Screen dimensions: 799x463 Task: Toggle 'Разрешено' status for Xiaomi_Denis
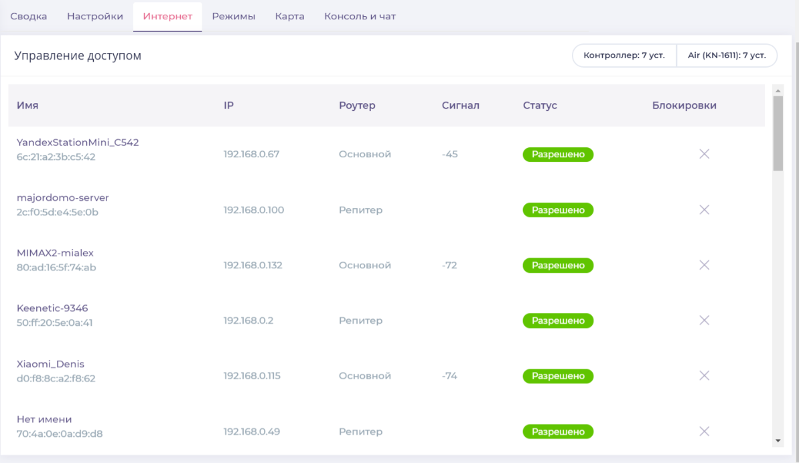558,376
